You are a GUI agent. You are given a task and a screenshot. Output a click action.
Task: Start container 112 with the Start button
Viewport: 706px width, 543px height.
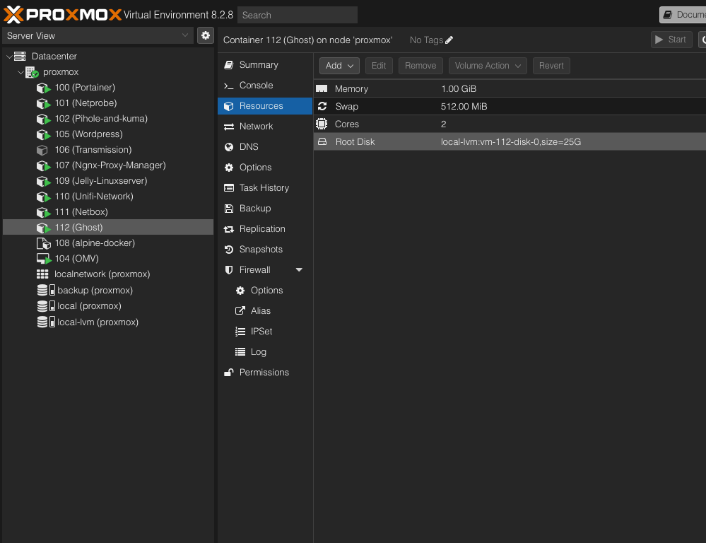[671, 40]
